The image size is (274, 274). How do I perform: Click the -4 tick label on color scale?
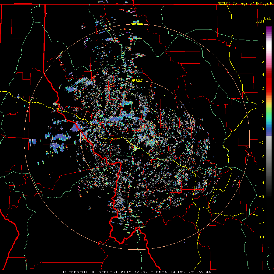coord(262,183)
